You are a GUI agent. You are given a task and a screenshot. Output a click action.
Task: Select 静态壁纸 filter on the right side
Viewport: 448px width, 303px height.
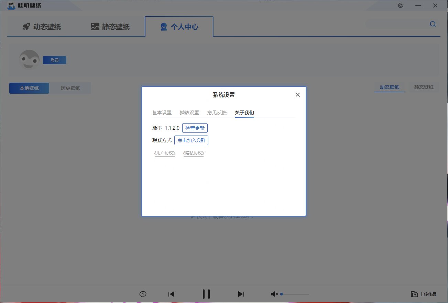tap(423, 87)
